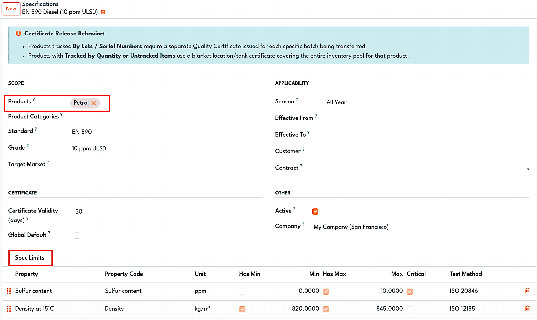Show help tooltip for Products field

[34, 99]
